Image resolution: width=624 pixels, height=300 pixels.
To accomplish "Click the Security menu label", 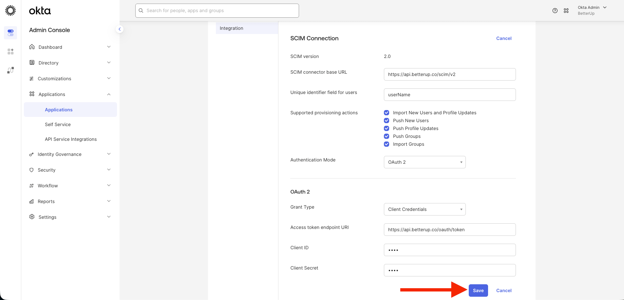I will click(x=47, y=170).
